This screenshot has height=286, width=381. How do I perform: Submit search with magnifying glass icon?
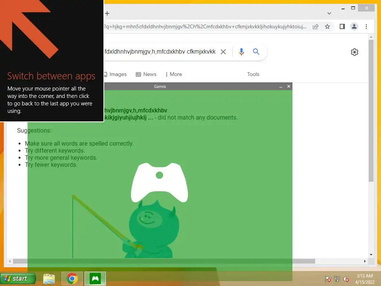pos(256,51)
